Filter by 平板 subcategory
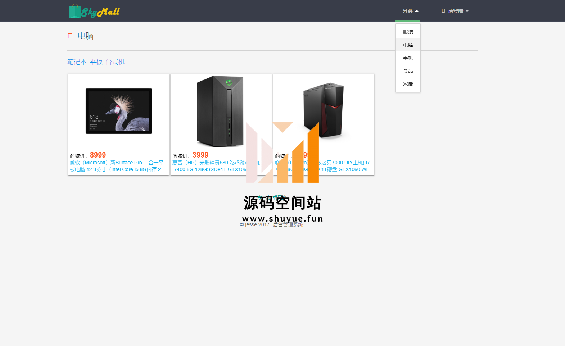Screen dimensions: 565x346 [96, 62]
